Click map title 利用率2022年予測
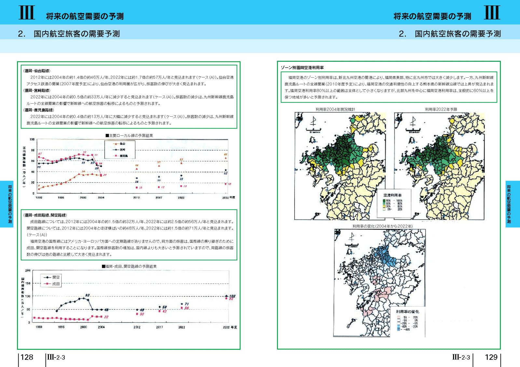Screen dimensions: 520x367 [441, 110]
